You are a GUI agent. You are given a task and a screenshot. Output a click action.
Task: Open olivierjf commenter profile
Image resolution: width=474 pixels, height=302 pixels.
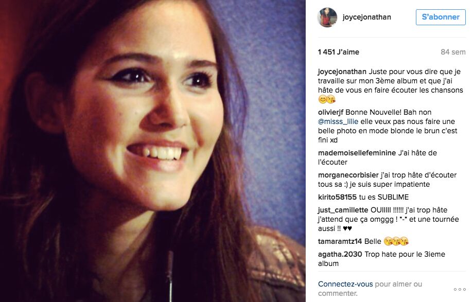pyautogui.click(x=330, y=112)
